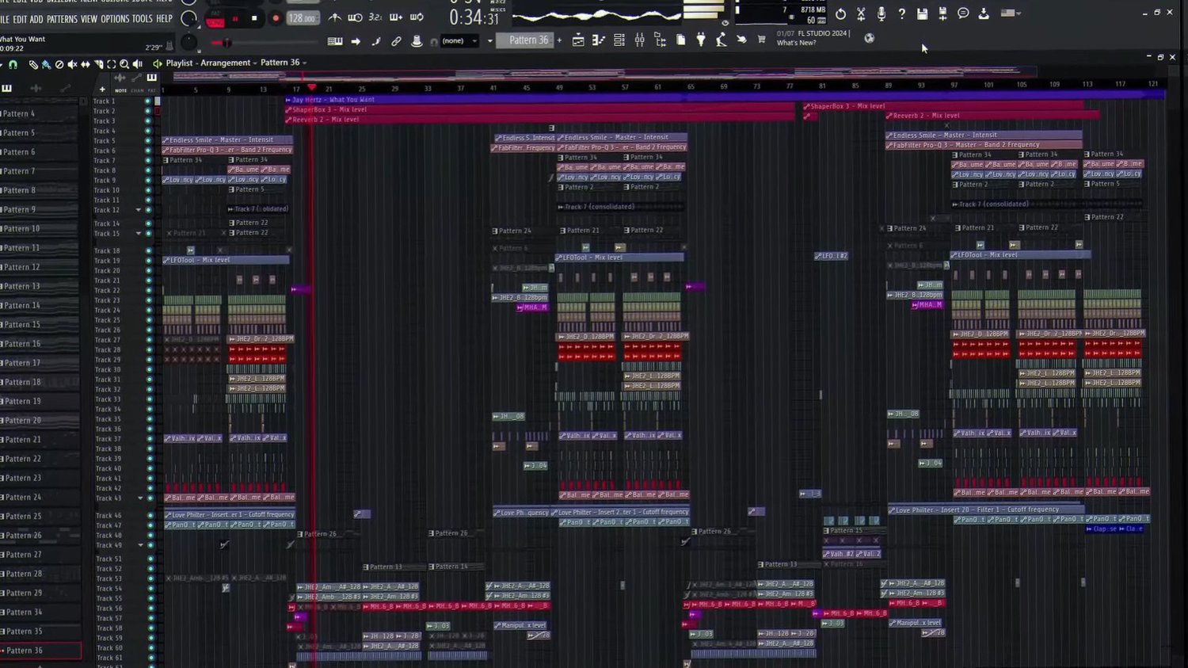Viewport: 1188px width, 668px height.
Task: Mute Track 21 via its green LED
Action: (x=148, y=281)
